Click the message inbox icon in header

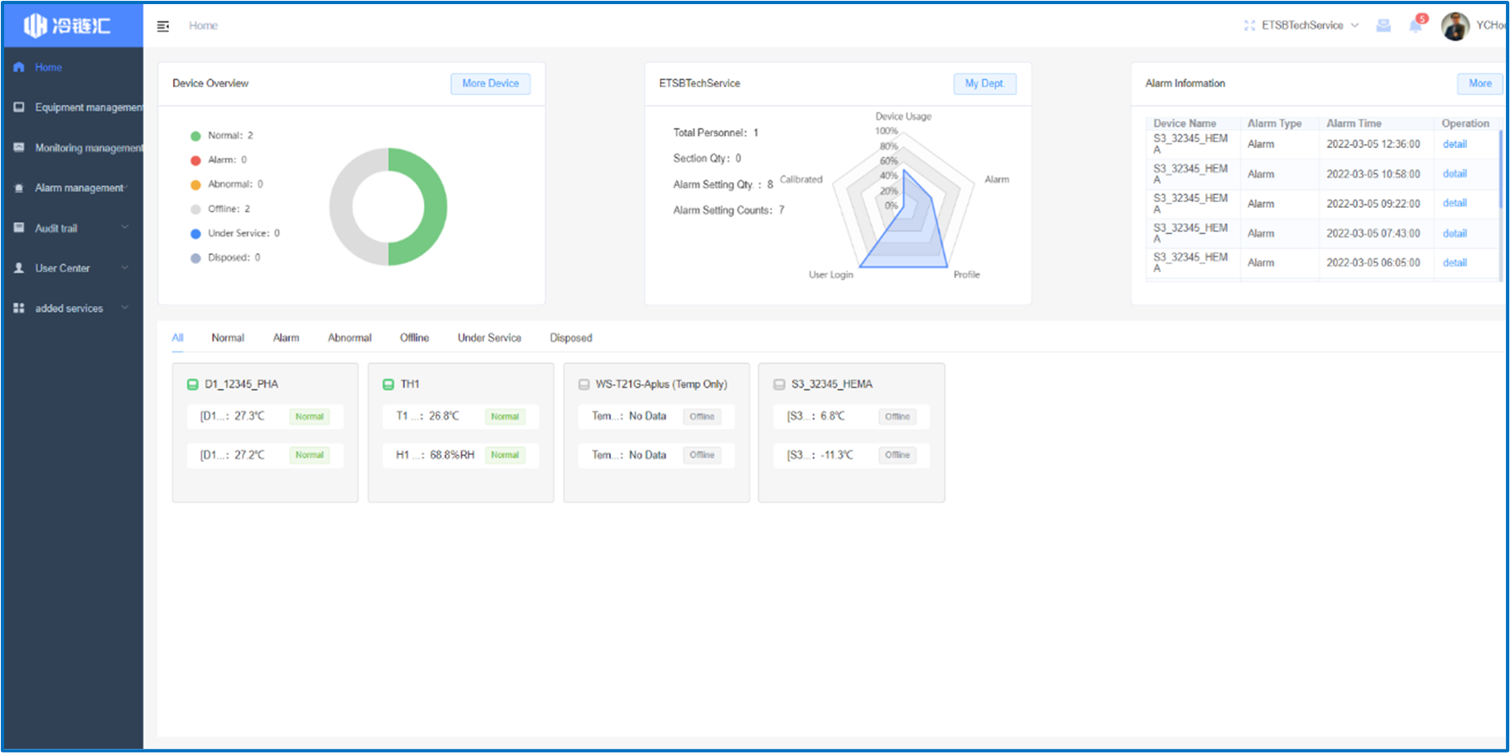point(1383,26)
